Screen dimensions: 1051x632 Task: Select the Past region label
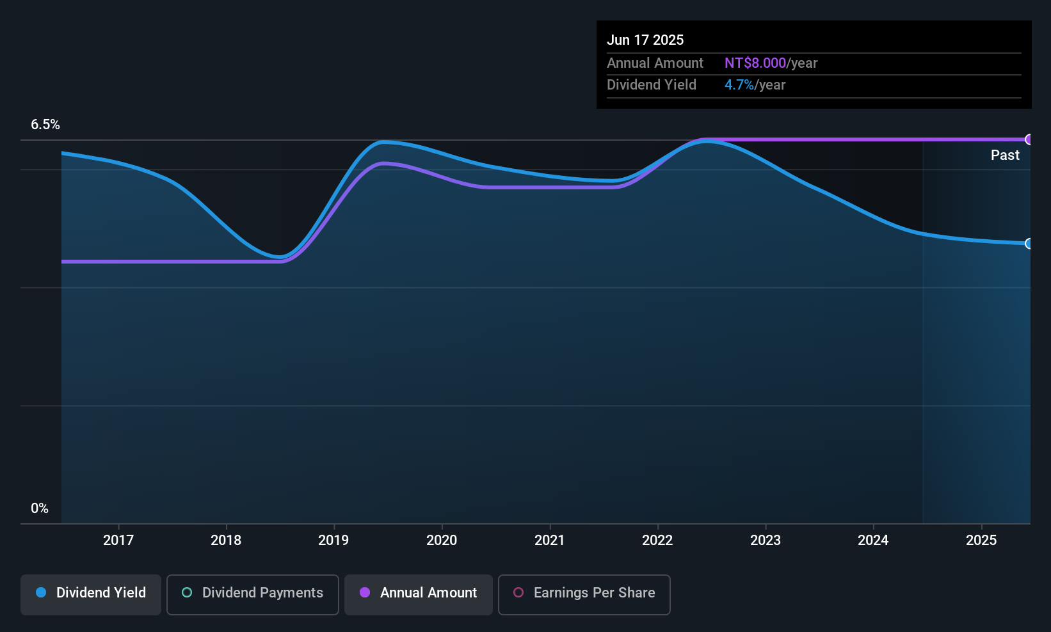pyautogui.click(x=1004, y=155)
